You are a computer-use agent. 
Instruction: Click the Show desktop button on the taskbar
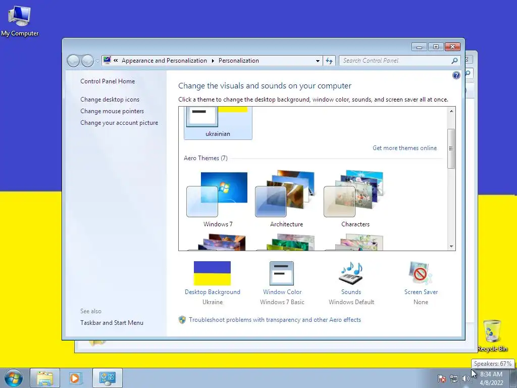coord(513,378)
